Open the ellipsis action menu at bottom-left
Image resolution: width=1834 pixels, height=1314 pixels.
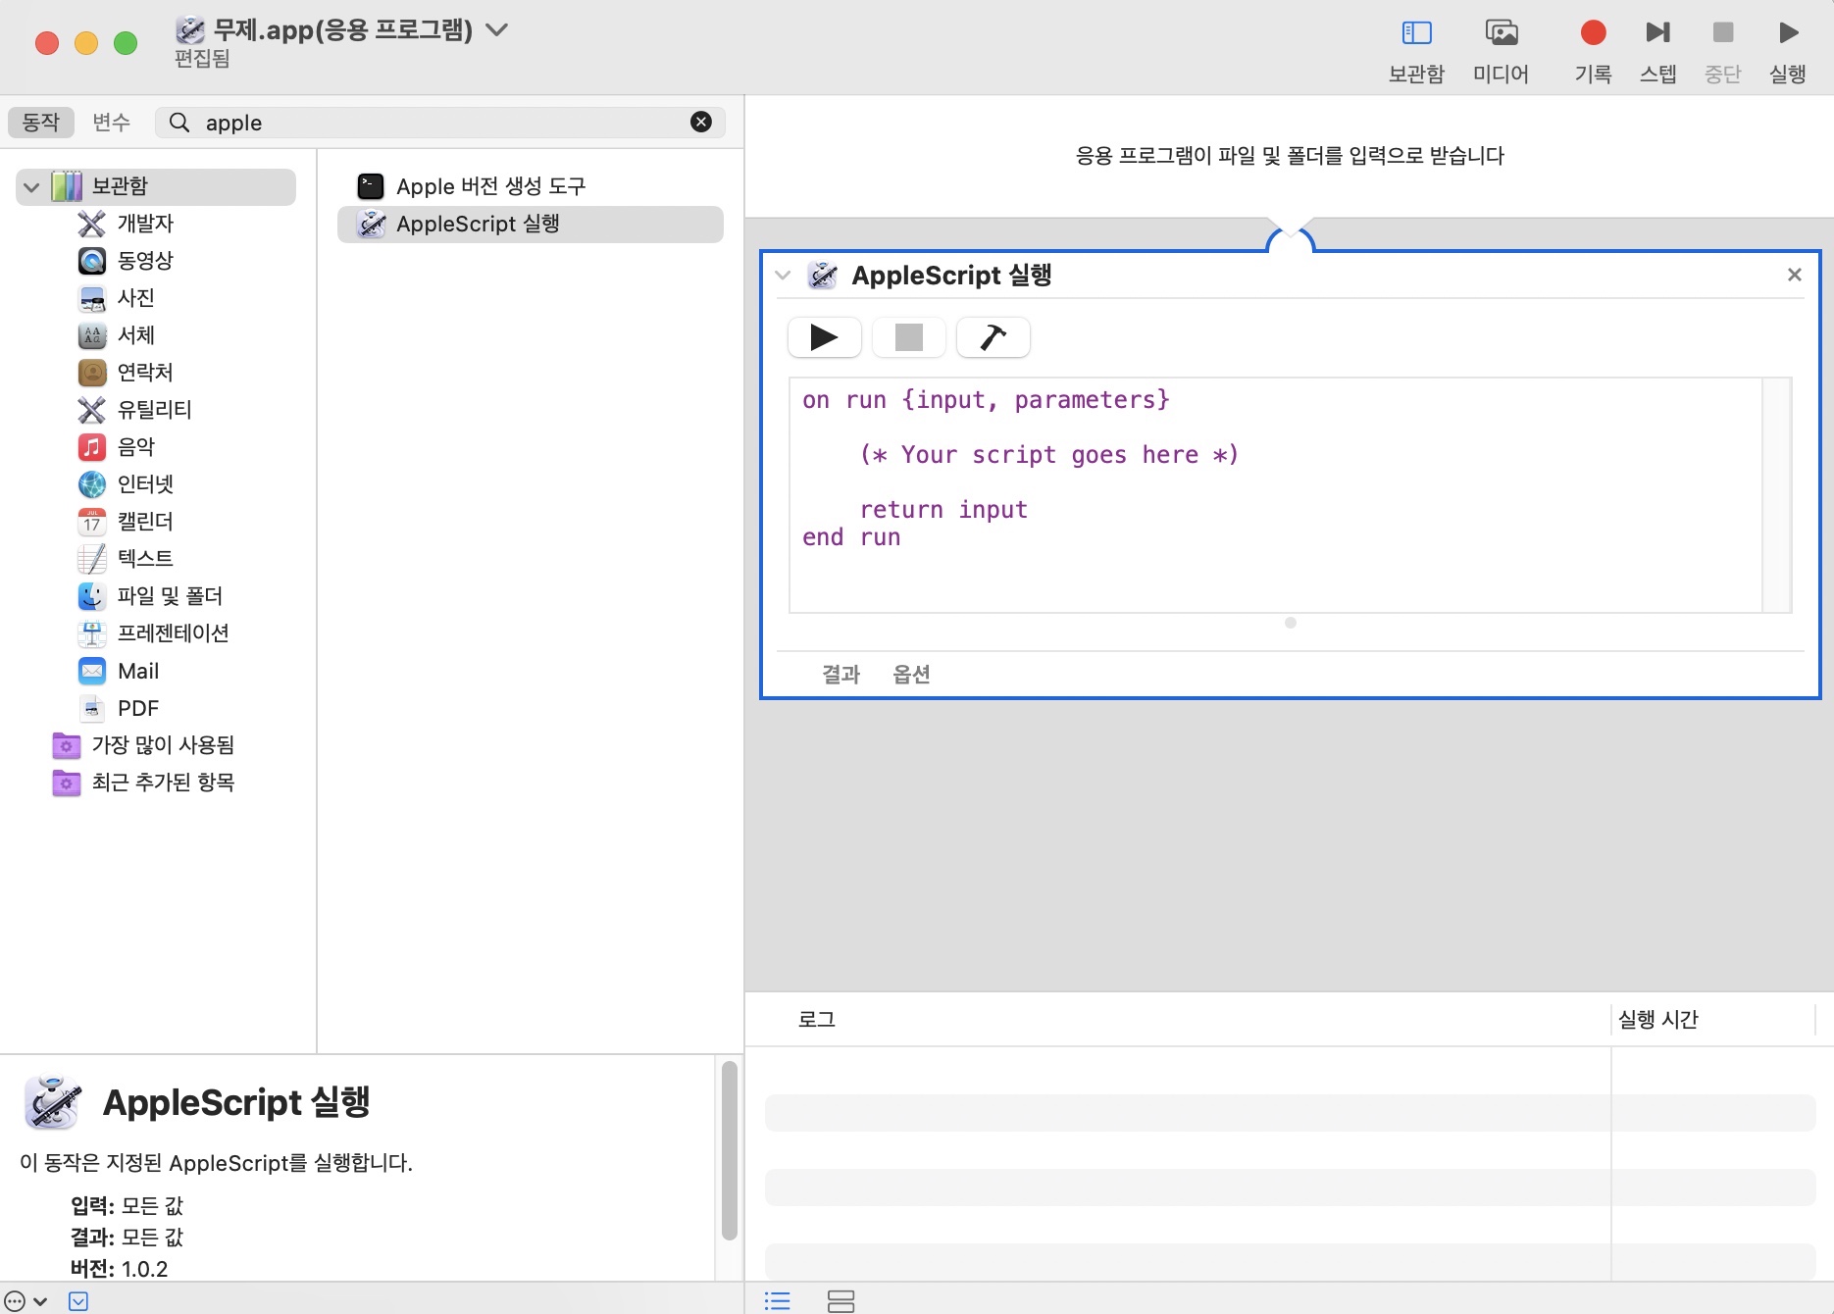[x=25, y=1301]
